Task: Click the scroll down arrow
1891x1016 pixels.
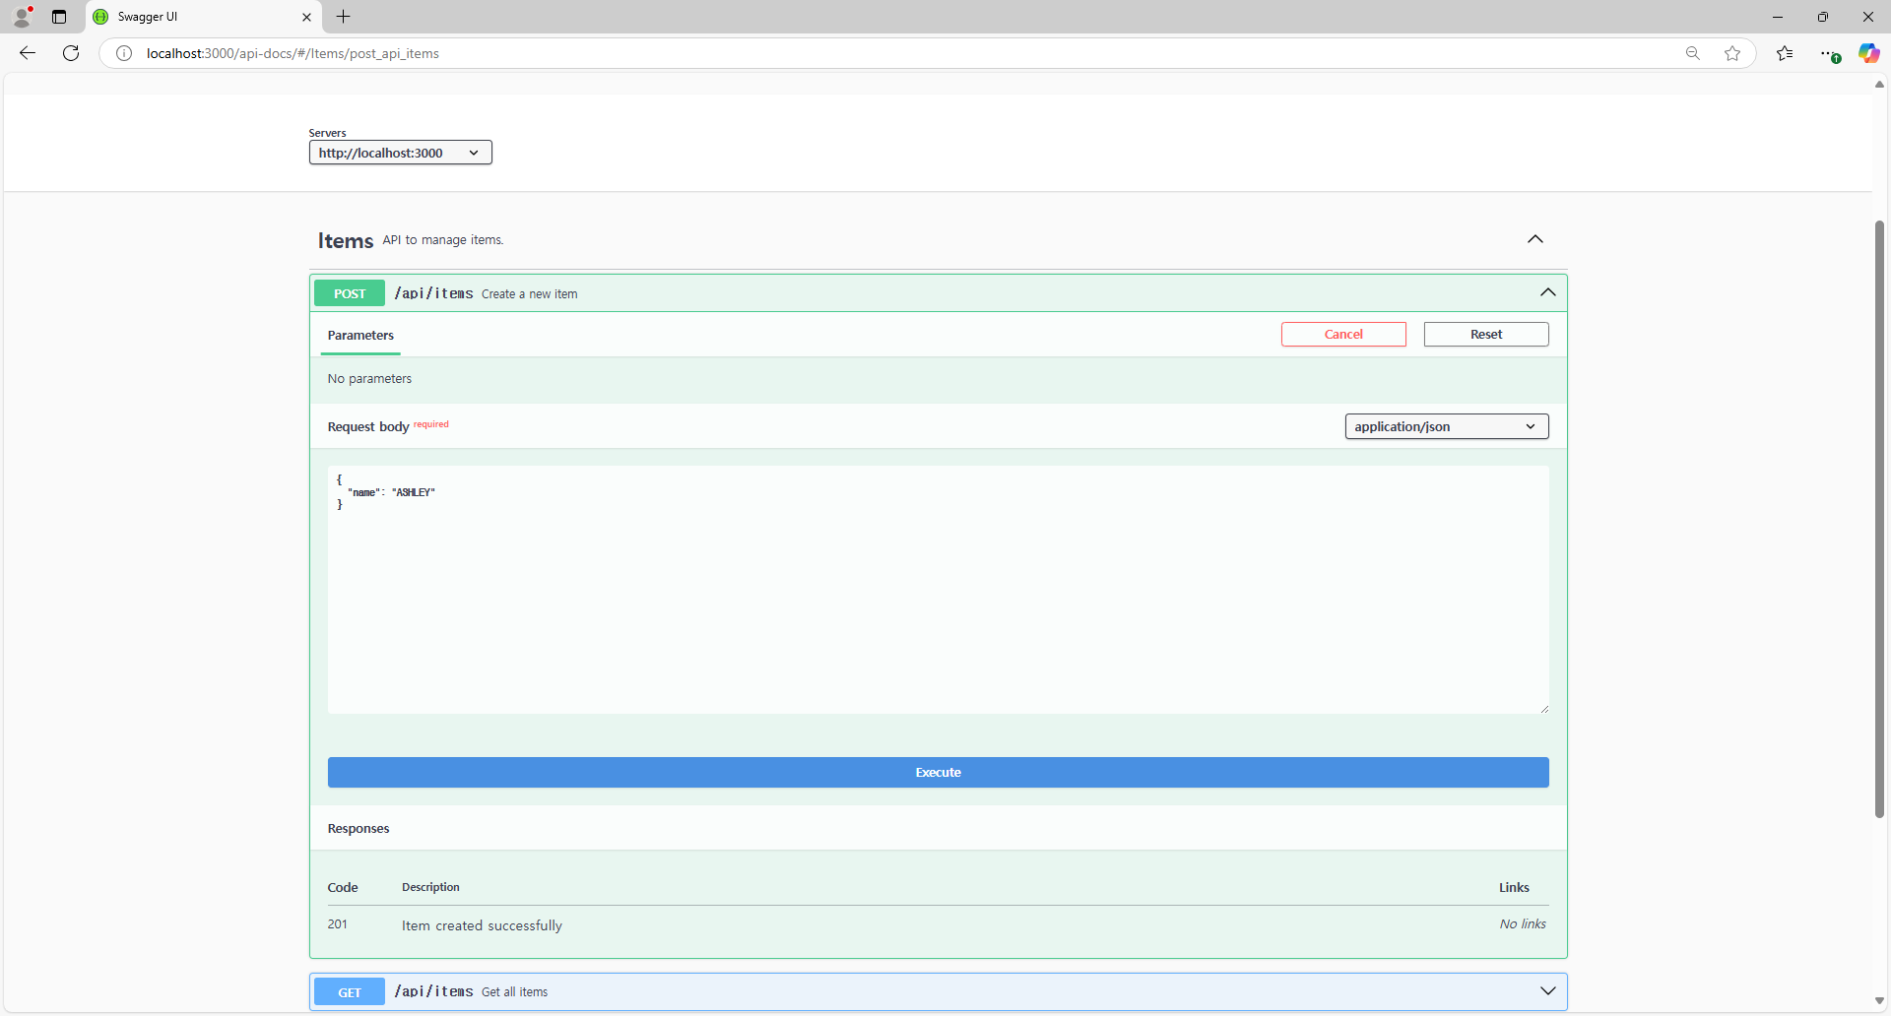Action: [x=1879, y=1001]
